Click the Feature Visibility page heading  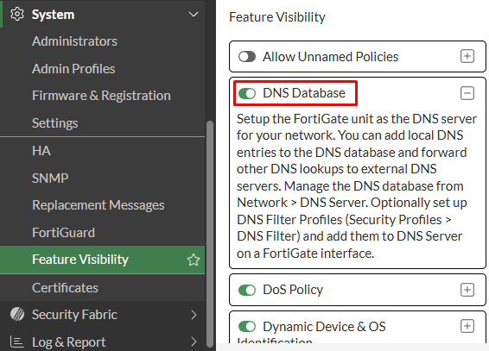pyautogui.click(x=277, y=17)
